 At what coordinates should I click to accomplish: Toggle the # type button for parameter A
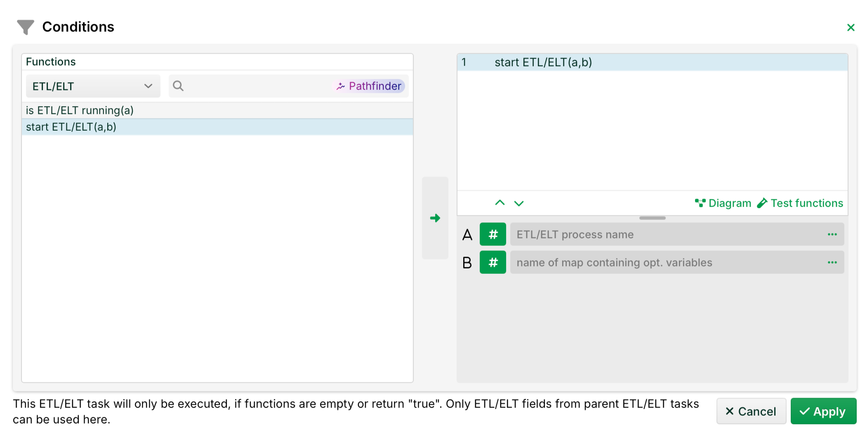coord(492,234)
